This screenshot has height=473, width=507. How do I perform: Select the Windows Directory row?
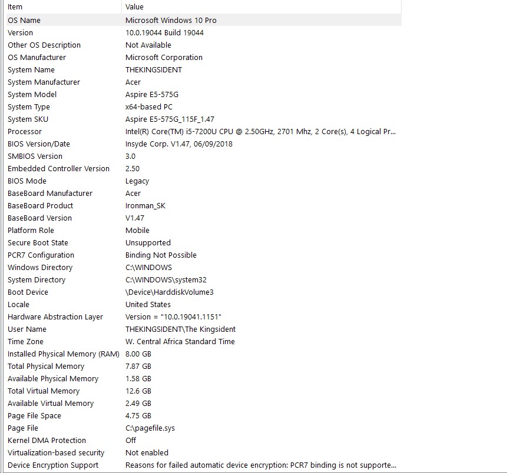tap(204, 268)
